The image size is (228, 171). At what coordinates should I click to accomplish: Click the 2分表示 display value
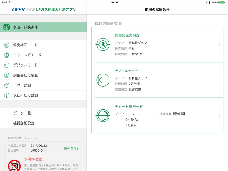(x=131, y=125)
